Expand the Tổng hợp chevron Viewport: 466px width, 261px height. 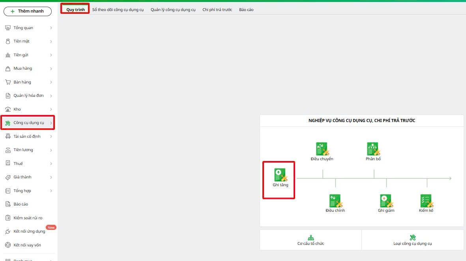click(x=51, y=191)
